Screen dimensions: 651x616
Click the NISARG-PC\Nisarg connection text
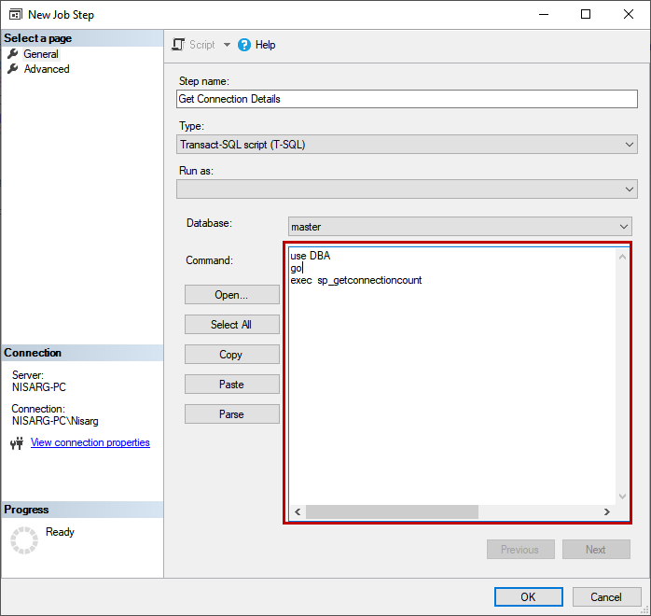point(55,421)
